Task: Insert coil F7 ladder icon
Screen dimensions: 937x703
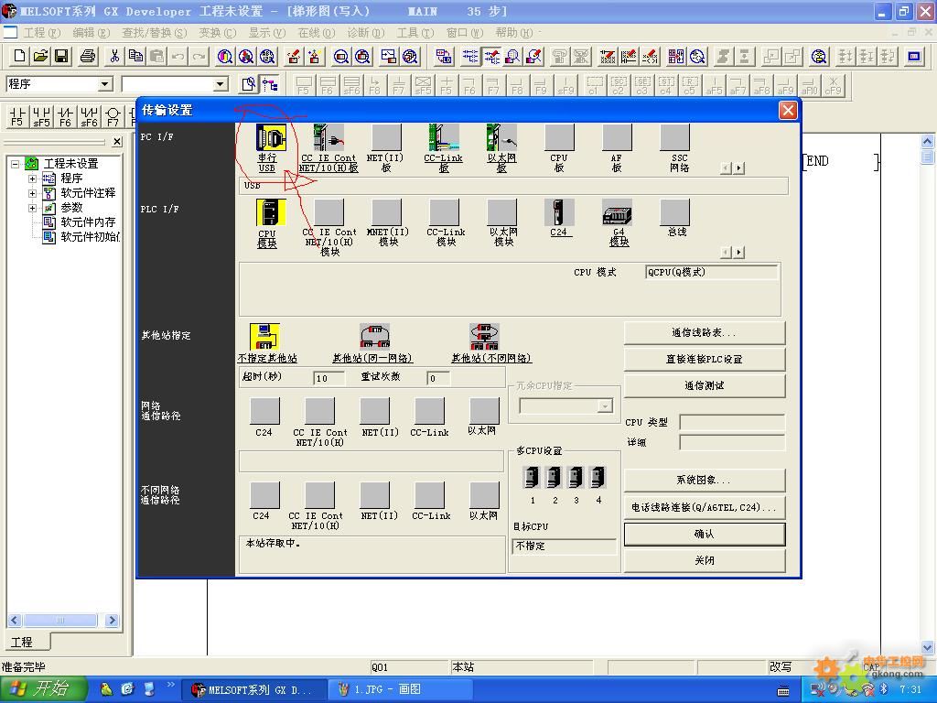Action: [113, 116]
